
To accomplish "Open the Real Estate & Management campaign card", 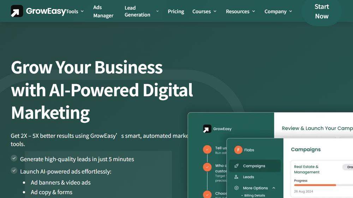I will 322,179.
